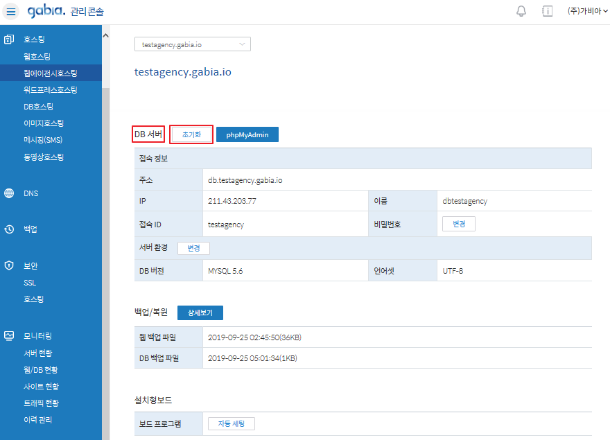Click 변경 button next to 비밀번호
The height and width of the screenshot is (440, 610).
tap(459, 224)
